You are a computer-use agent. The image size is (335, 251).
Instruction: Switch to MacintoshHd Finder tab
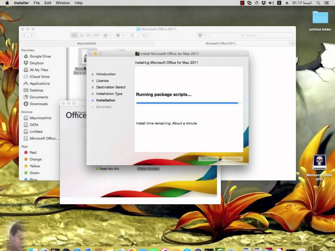(86, 43)
